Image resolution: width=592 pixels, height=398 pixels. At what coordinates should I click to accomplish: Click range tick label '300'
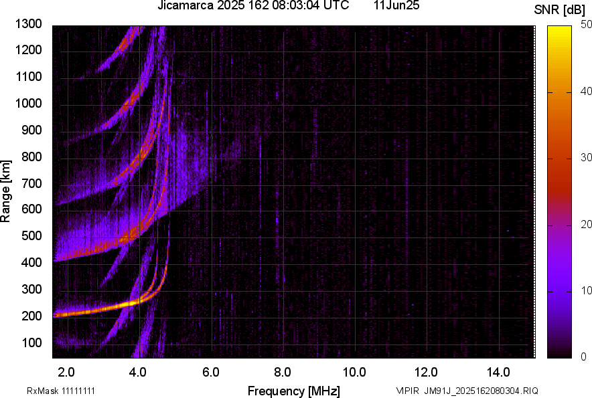pos(31,289)
